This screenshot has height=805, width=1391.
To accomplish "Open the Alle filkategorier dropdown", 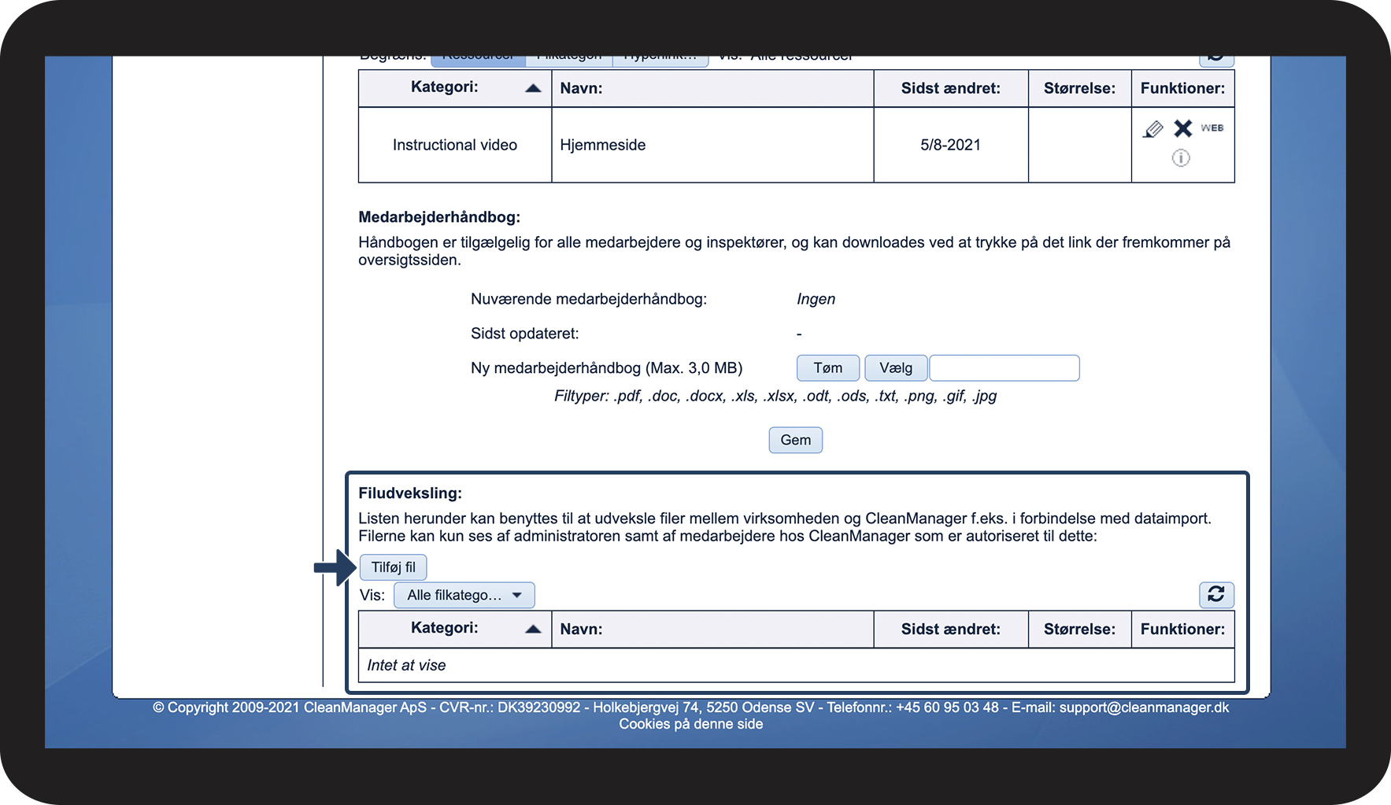I will (x=464, y=595).
